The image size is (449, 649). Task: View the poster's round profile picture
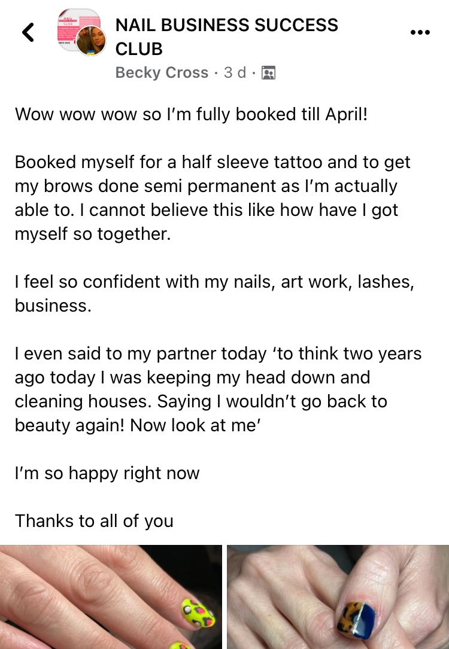click(x=91, y=41)
